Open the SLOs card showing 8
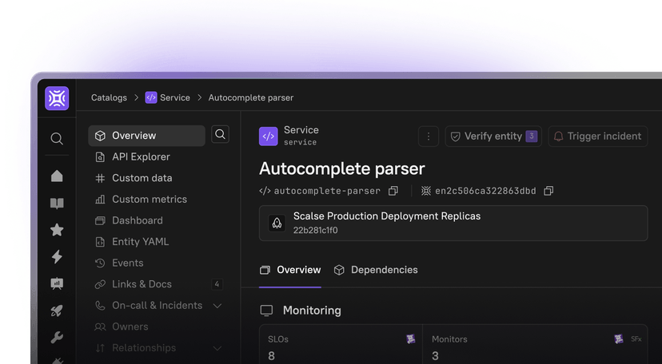 (341, 346)
